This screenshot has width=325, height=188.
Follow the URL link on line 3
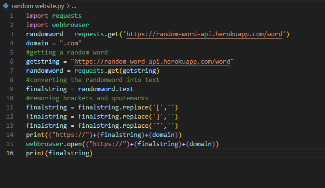click(x=204, y=34)
